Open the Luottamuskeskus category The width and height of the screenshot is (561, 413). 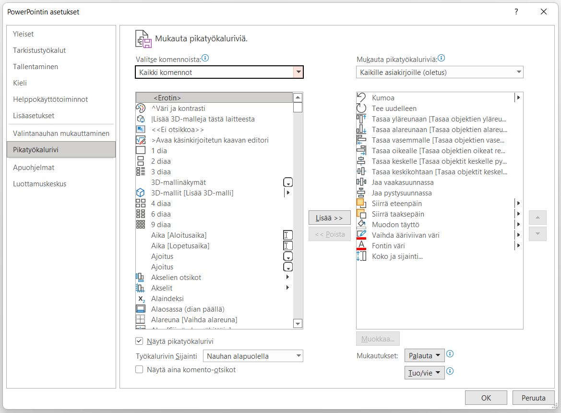coord(61,184)
